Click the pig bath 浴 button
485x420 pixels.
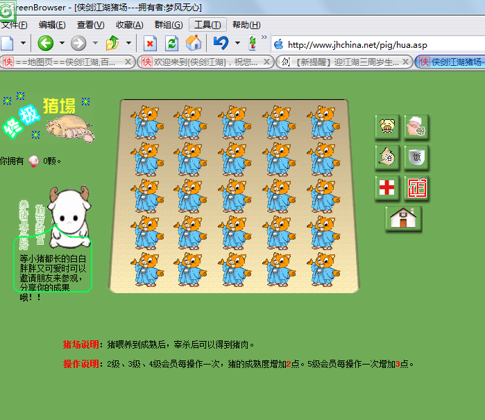click(x=387, y=157)
